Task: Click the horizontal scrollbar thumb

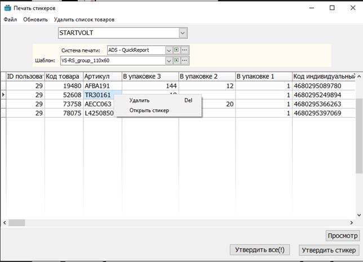Action: coord(17,223)
